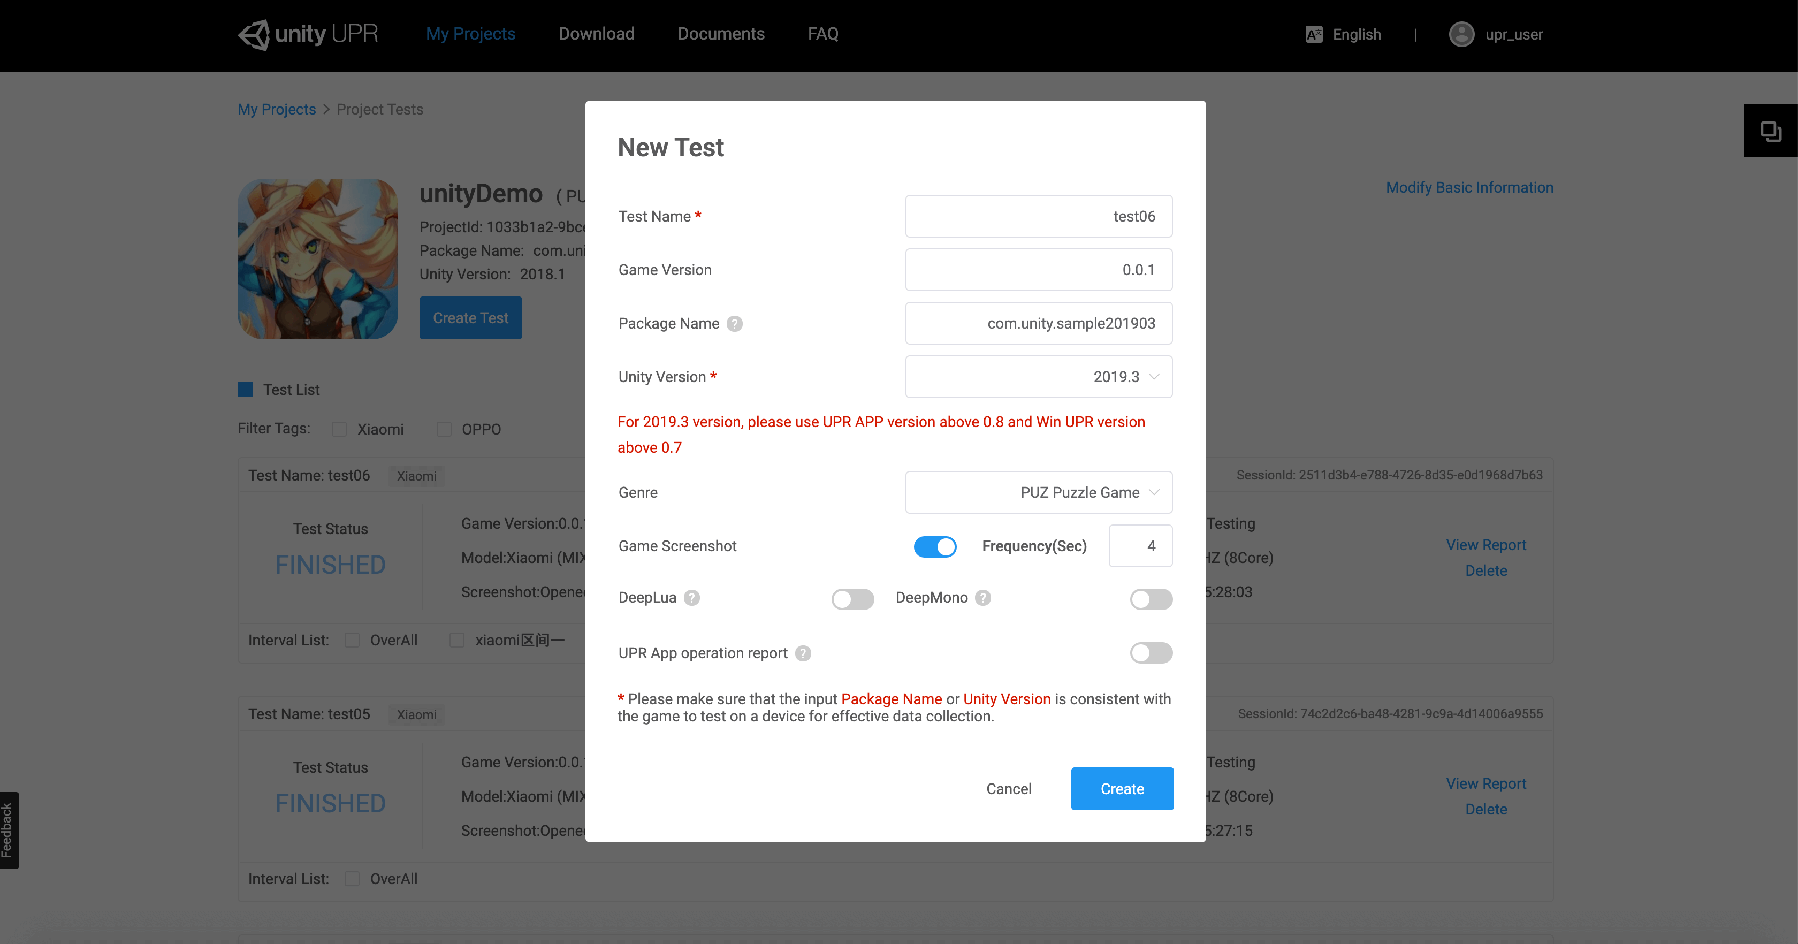Enable the DeepLua toggle switch
Screen dimensions: 1798x944
852,599
